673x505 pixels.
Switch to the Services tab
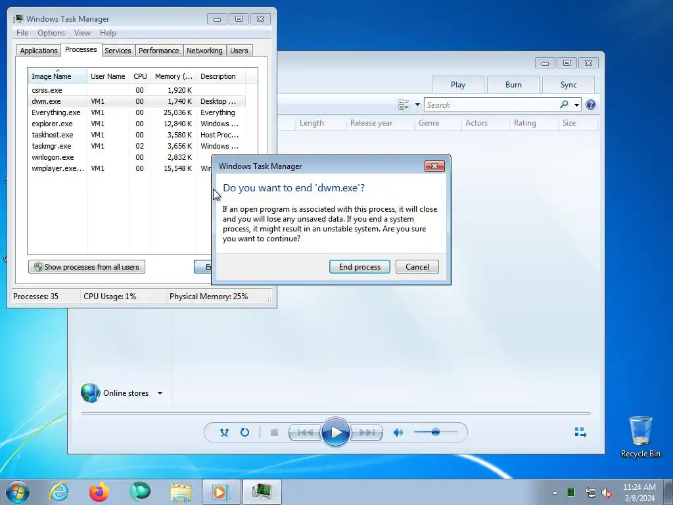coord(118,51)
